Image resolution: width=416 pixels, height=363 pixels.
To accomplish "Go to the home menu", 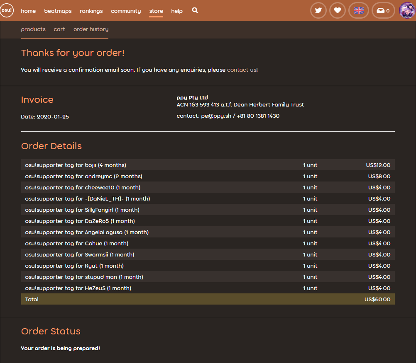I will pyautogui.click(x=28, y=11).
